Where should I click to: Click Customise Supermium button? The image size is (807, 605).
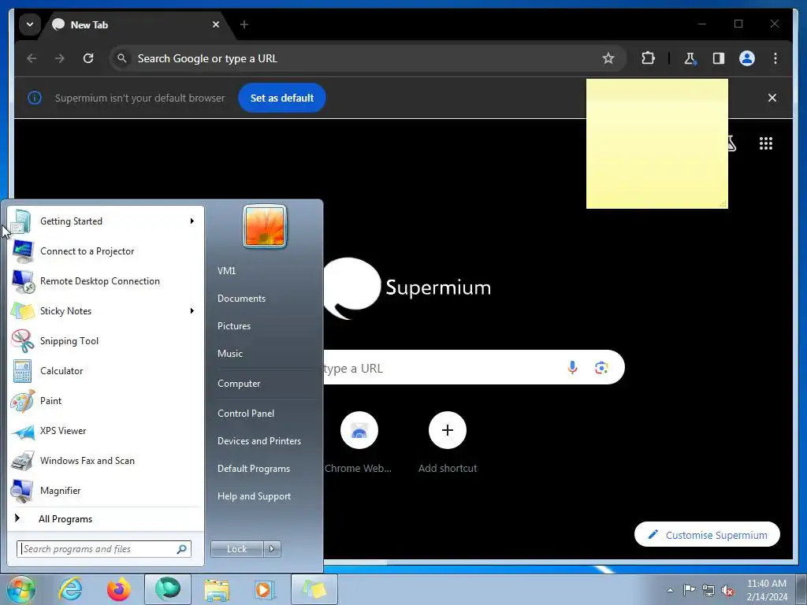(x=707, y=535)
